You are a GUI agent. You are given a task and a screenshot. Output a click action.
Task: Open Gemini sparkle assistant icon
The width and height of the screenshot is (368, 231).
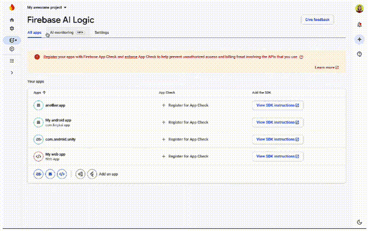point(359,39)
